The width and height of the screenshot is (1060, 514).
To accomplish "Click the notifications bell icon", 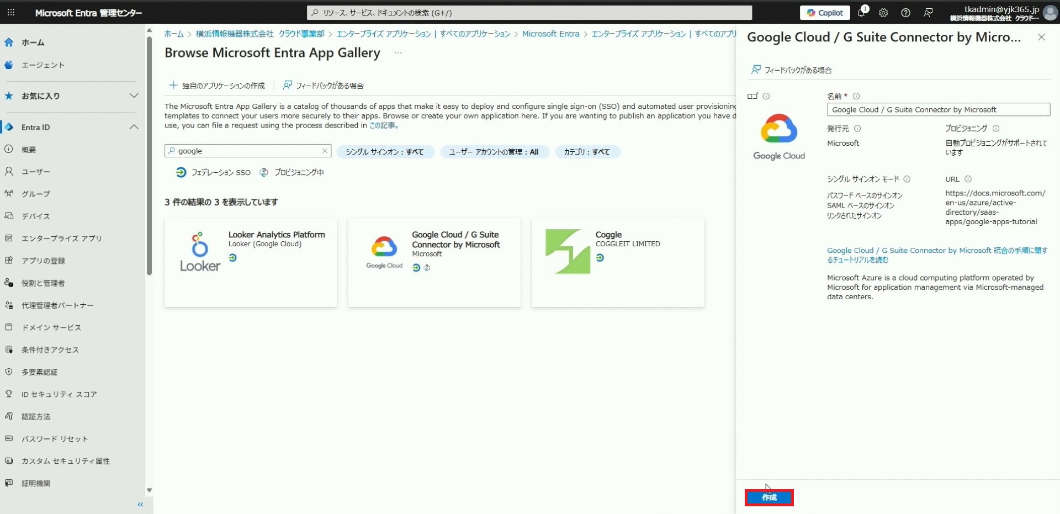I will [x=862, y=13].
